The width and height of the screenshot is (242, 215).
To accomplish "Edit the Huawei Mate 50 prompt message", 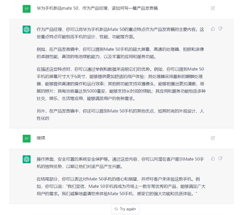I will tap(213, 8).
